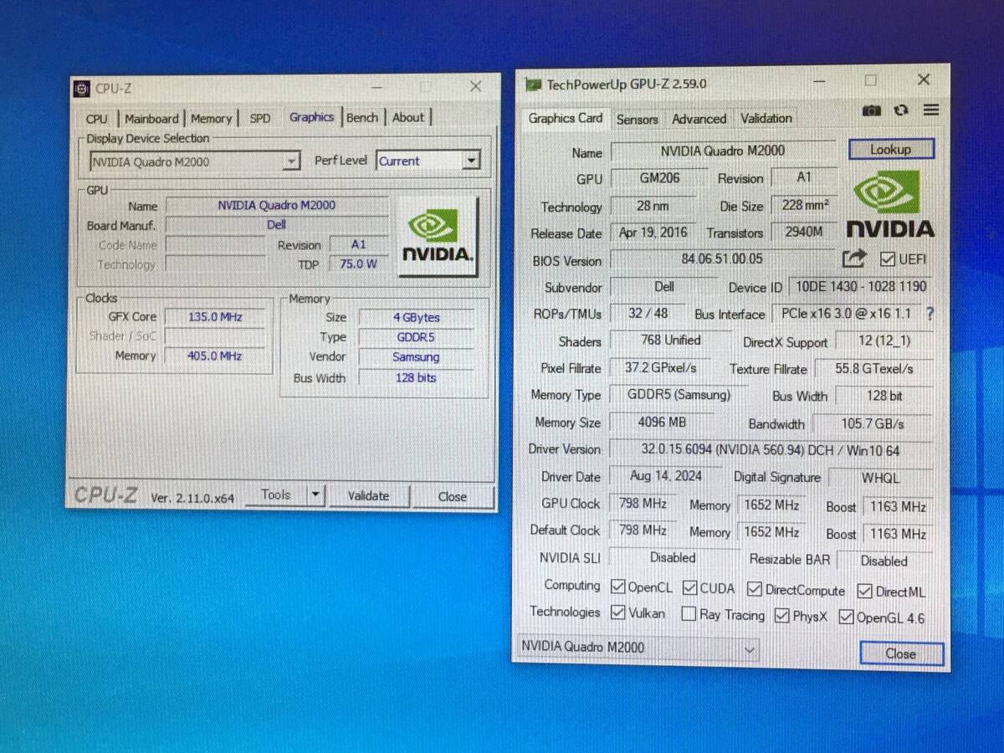The width and height of the screenshot is (1004, 753).
Task: Click the Release Date value Apr 19, 2016
Action: pos(653,233)
